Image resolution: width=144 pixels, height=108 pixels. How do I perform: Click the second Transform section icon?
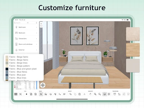pyautogui.click(x=119, y=94)
